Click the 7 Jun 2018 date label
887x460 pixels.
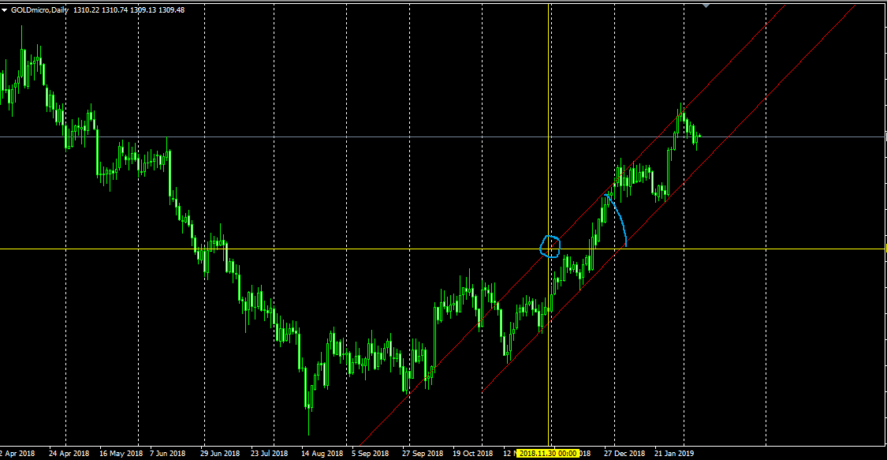coord(167,453)
